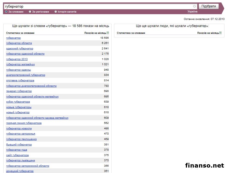Choose the 'Історія запитів' radio option
This screenshot has height=173, width=228.
(x=56, y=12)
